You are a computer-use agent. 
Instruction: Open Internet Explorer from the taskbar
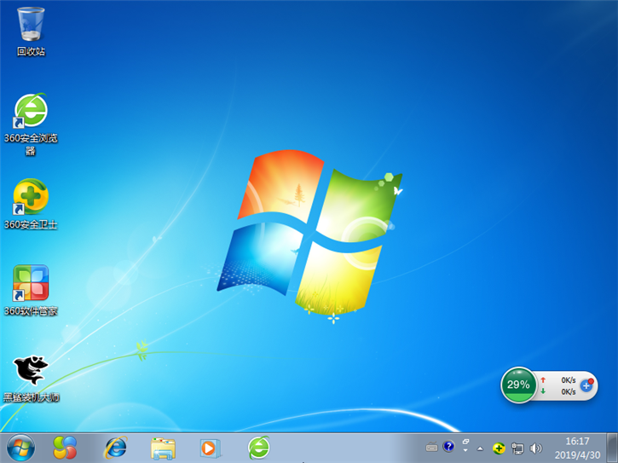point(114,447)
